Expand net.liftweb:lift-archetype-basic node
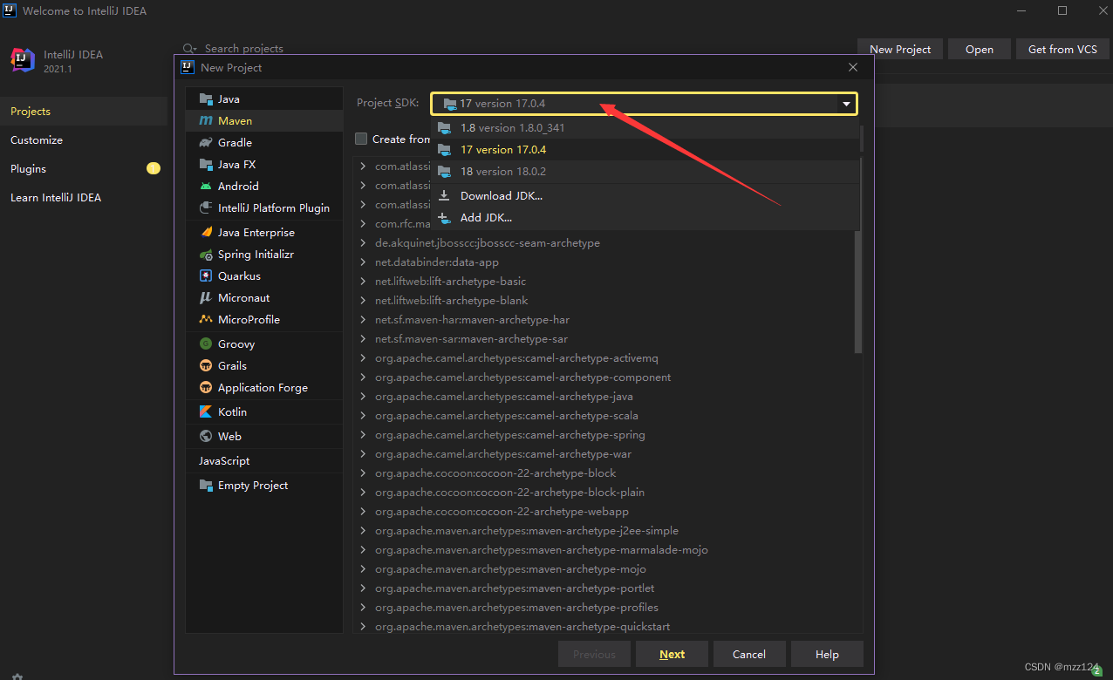Screen dimensions: 1113x680 pyautogui.click(x=364, y=281)
